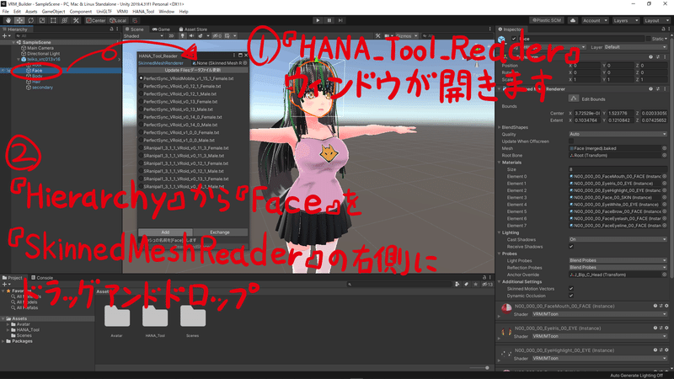Viewport: 674px width, 379px height.
Task: Select PerfectSync_VRoid_v0_12_1_Female.txt radio
Action: pos(141,87)
